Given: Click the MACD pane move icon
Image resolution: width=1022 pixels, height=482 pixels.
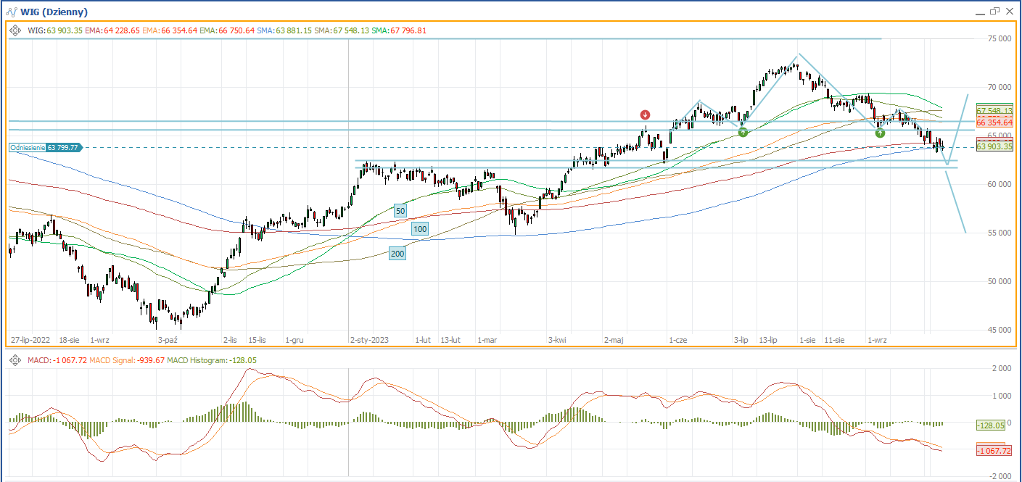Looking at the screenshot, I should click(x=16, y=360).
